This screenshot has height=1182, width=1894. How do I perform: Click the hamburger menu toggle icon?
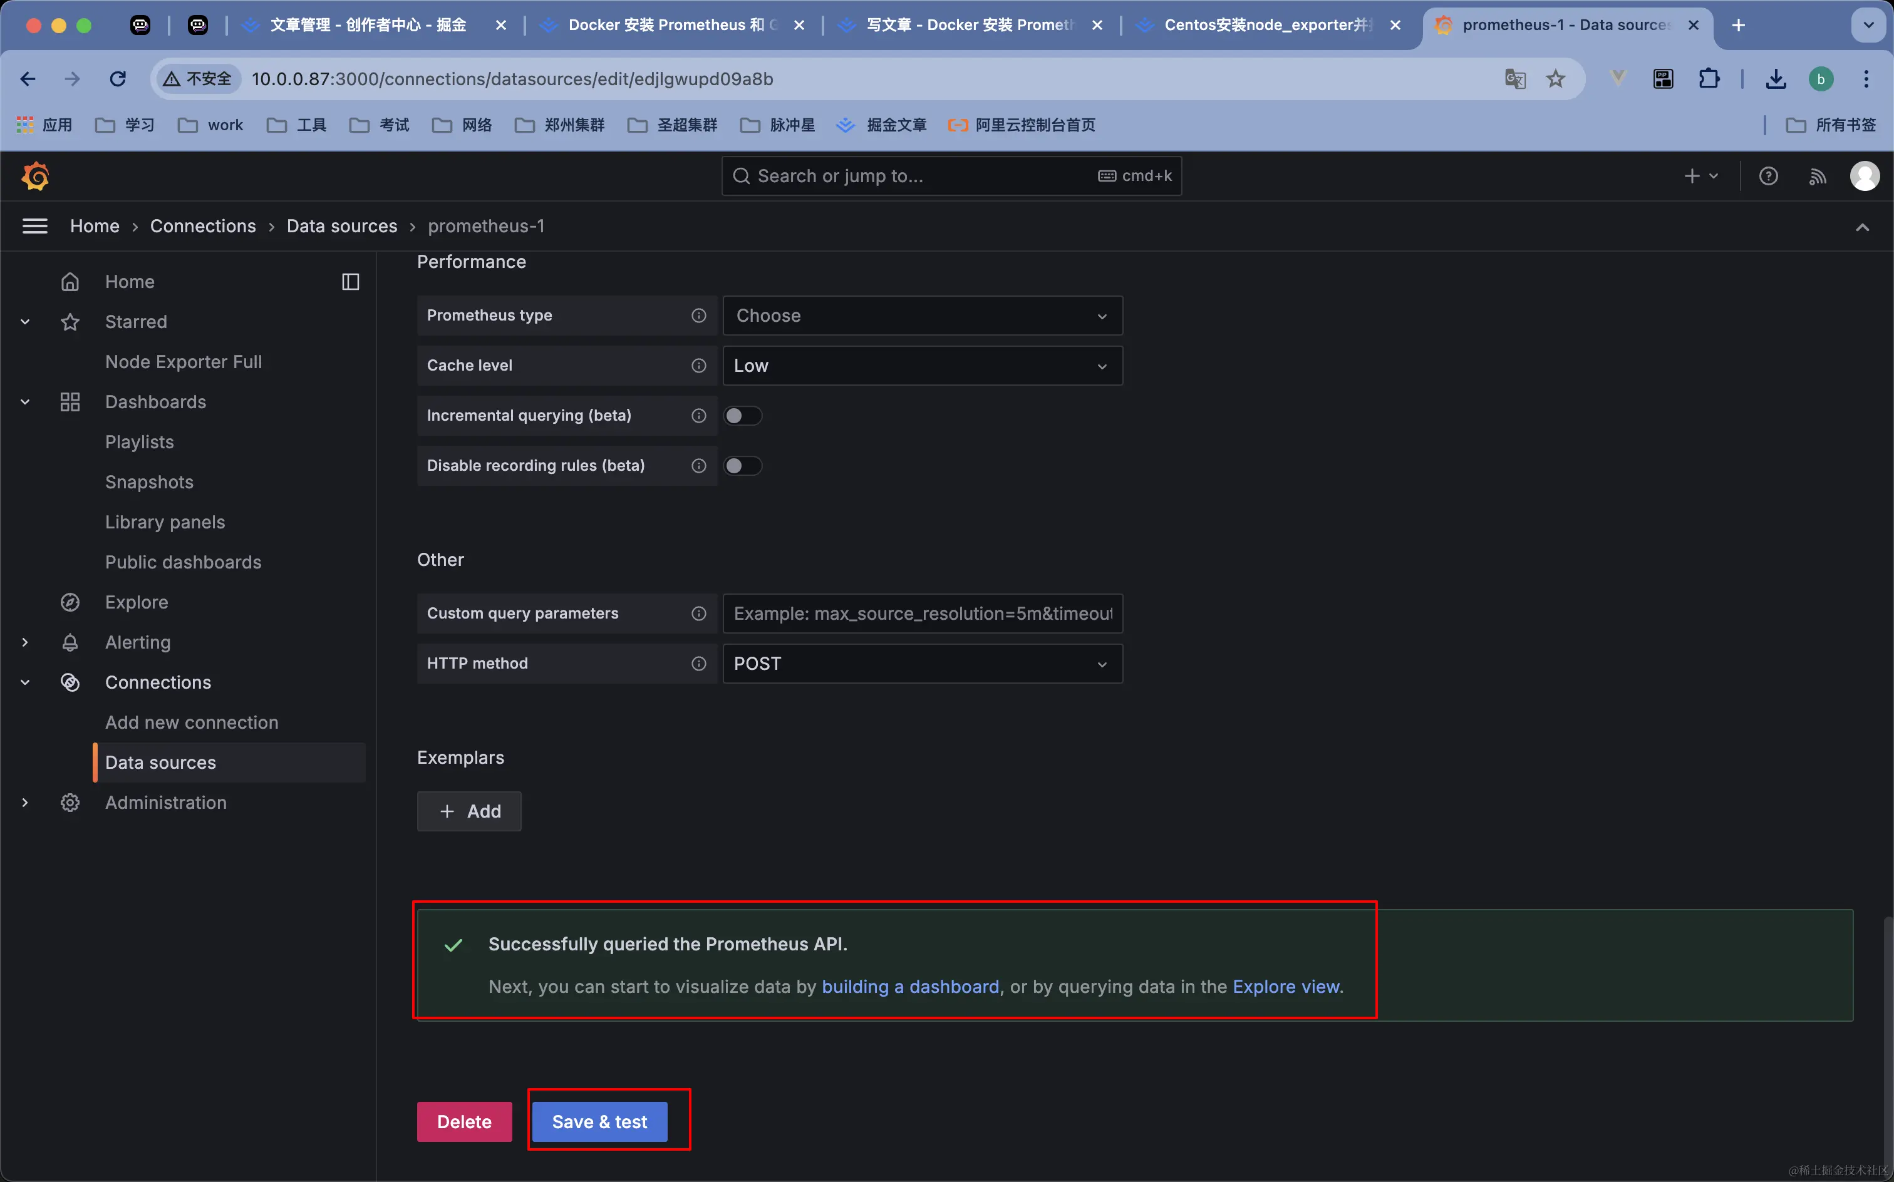pos(34,226)
